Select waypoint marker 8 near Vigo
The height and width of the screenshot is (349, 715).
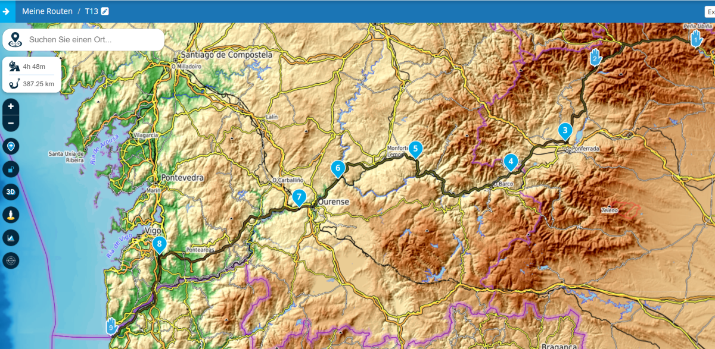tap(159, 244)
